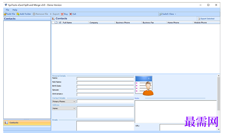225x133 pixels.
Task: Click the Anniversary input field
Action: pos(105,94)
